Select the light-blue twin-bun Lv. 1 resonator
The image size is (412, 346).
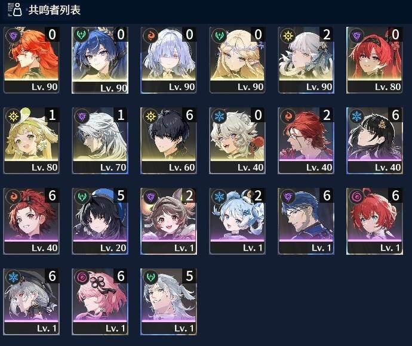pos(237,221)
